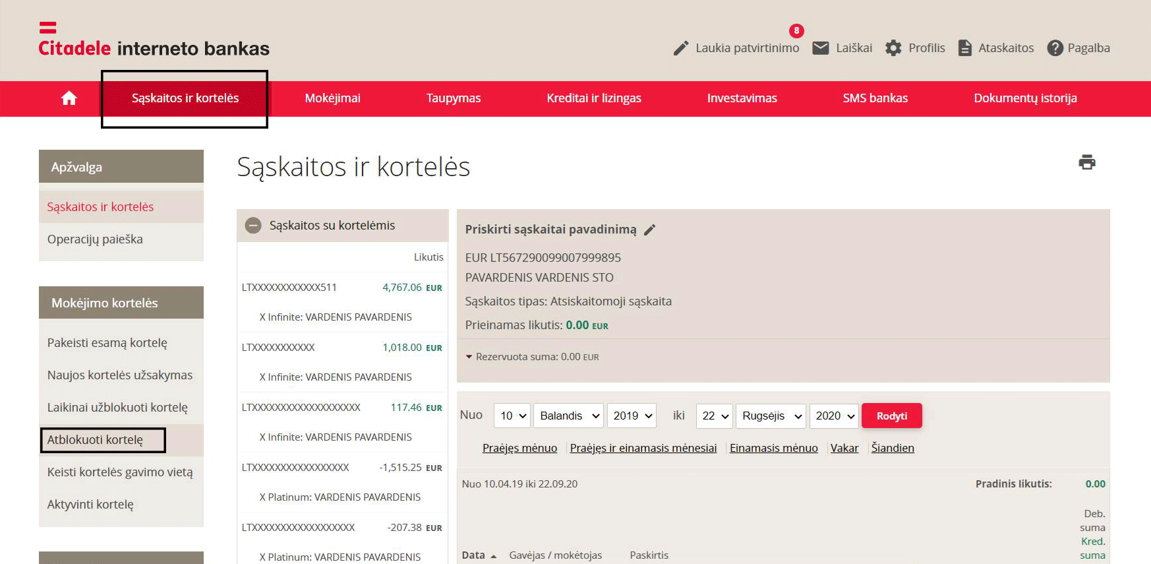Open the Kreditai ir lizingas tab

coord(594,98)
